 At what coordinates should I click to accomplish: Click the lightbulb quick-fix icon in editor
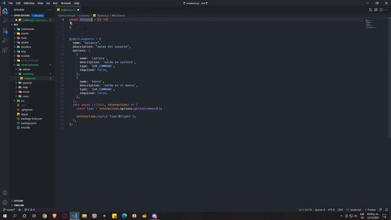[x=71, y=23]
